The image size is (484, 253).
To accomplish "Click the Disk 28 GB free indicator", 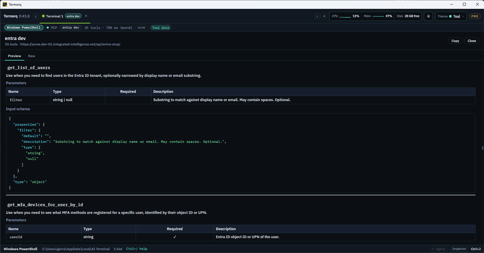I will (408, 16).
